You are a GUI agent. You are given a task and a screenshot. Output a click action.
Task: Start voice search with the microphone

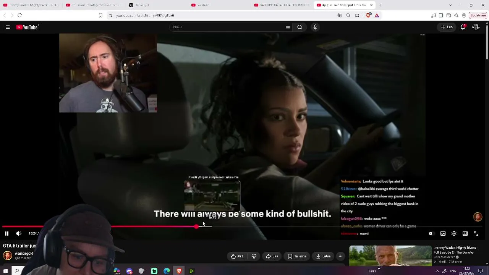[315, 27]
